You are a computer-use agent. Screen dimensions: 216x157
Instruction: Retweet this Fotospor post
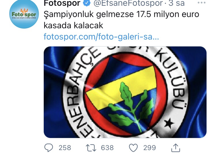(x=91, y=148)
